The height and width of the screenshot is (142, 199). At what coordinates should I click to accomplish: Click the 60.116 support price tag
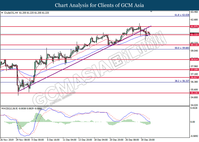pos(194,45)
